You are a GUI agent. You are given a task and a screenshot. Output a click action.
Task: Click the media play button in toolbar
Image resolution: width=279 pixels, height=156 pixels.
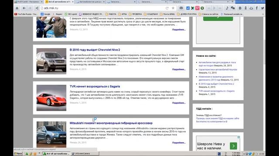(214, 8)
